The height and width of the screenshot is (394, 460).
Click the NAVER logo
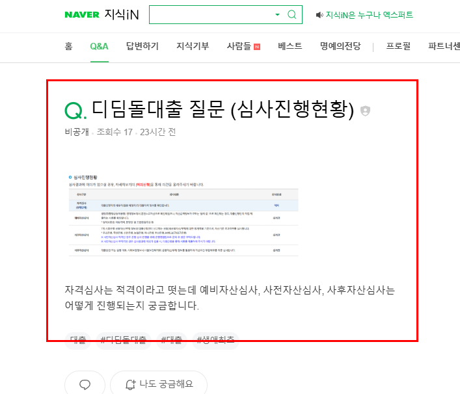pos(82,15)
